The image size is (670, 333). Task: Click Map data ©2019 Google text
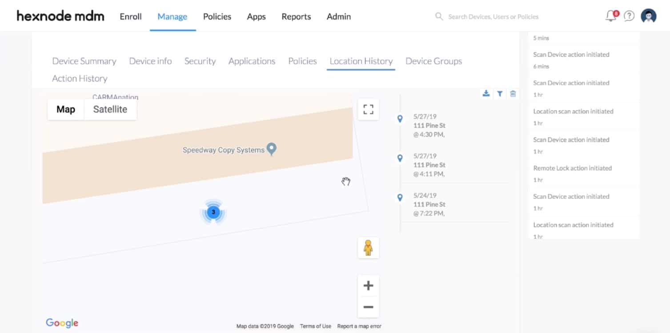[x=265, y=326]
